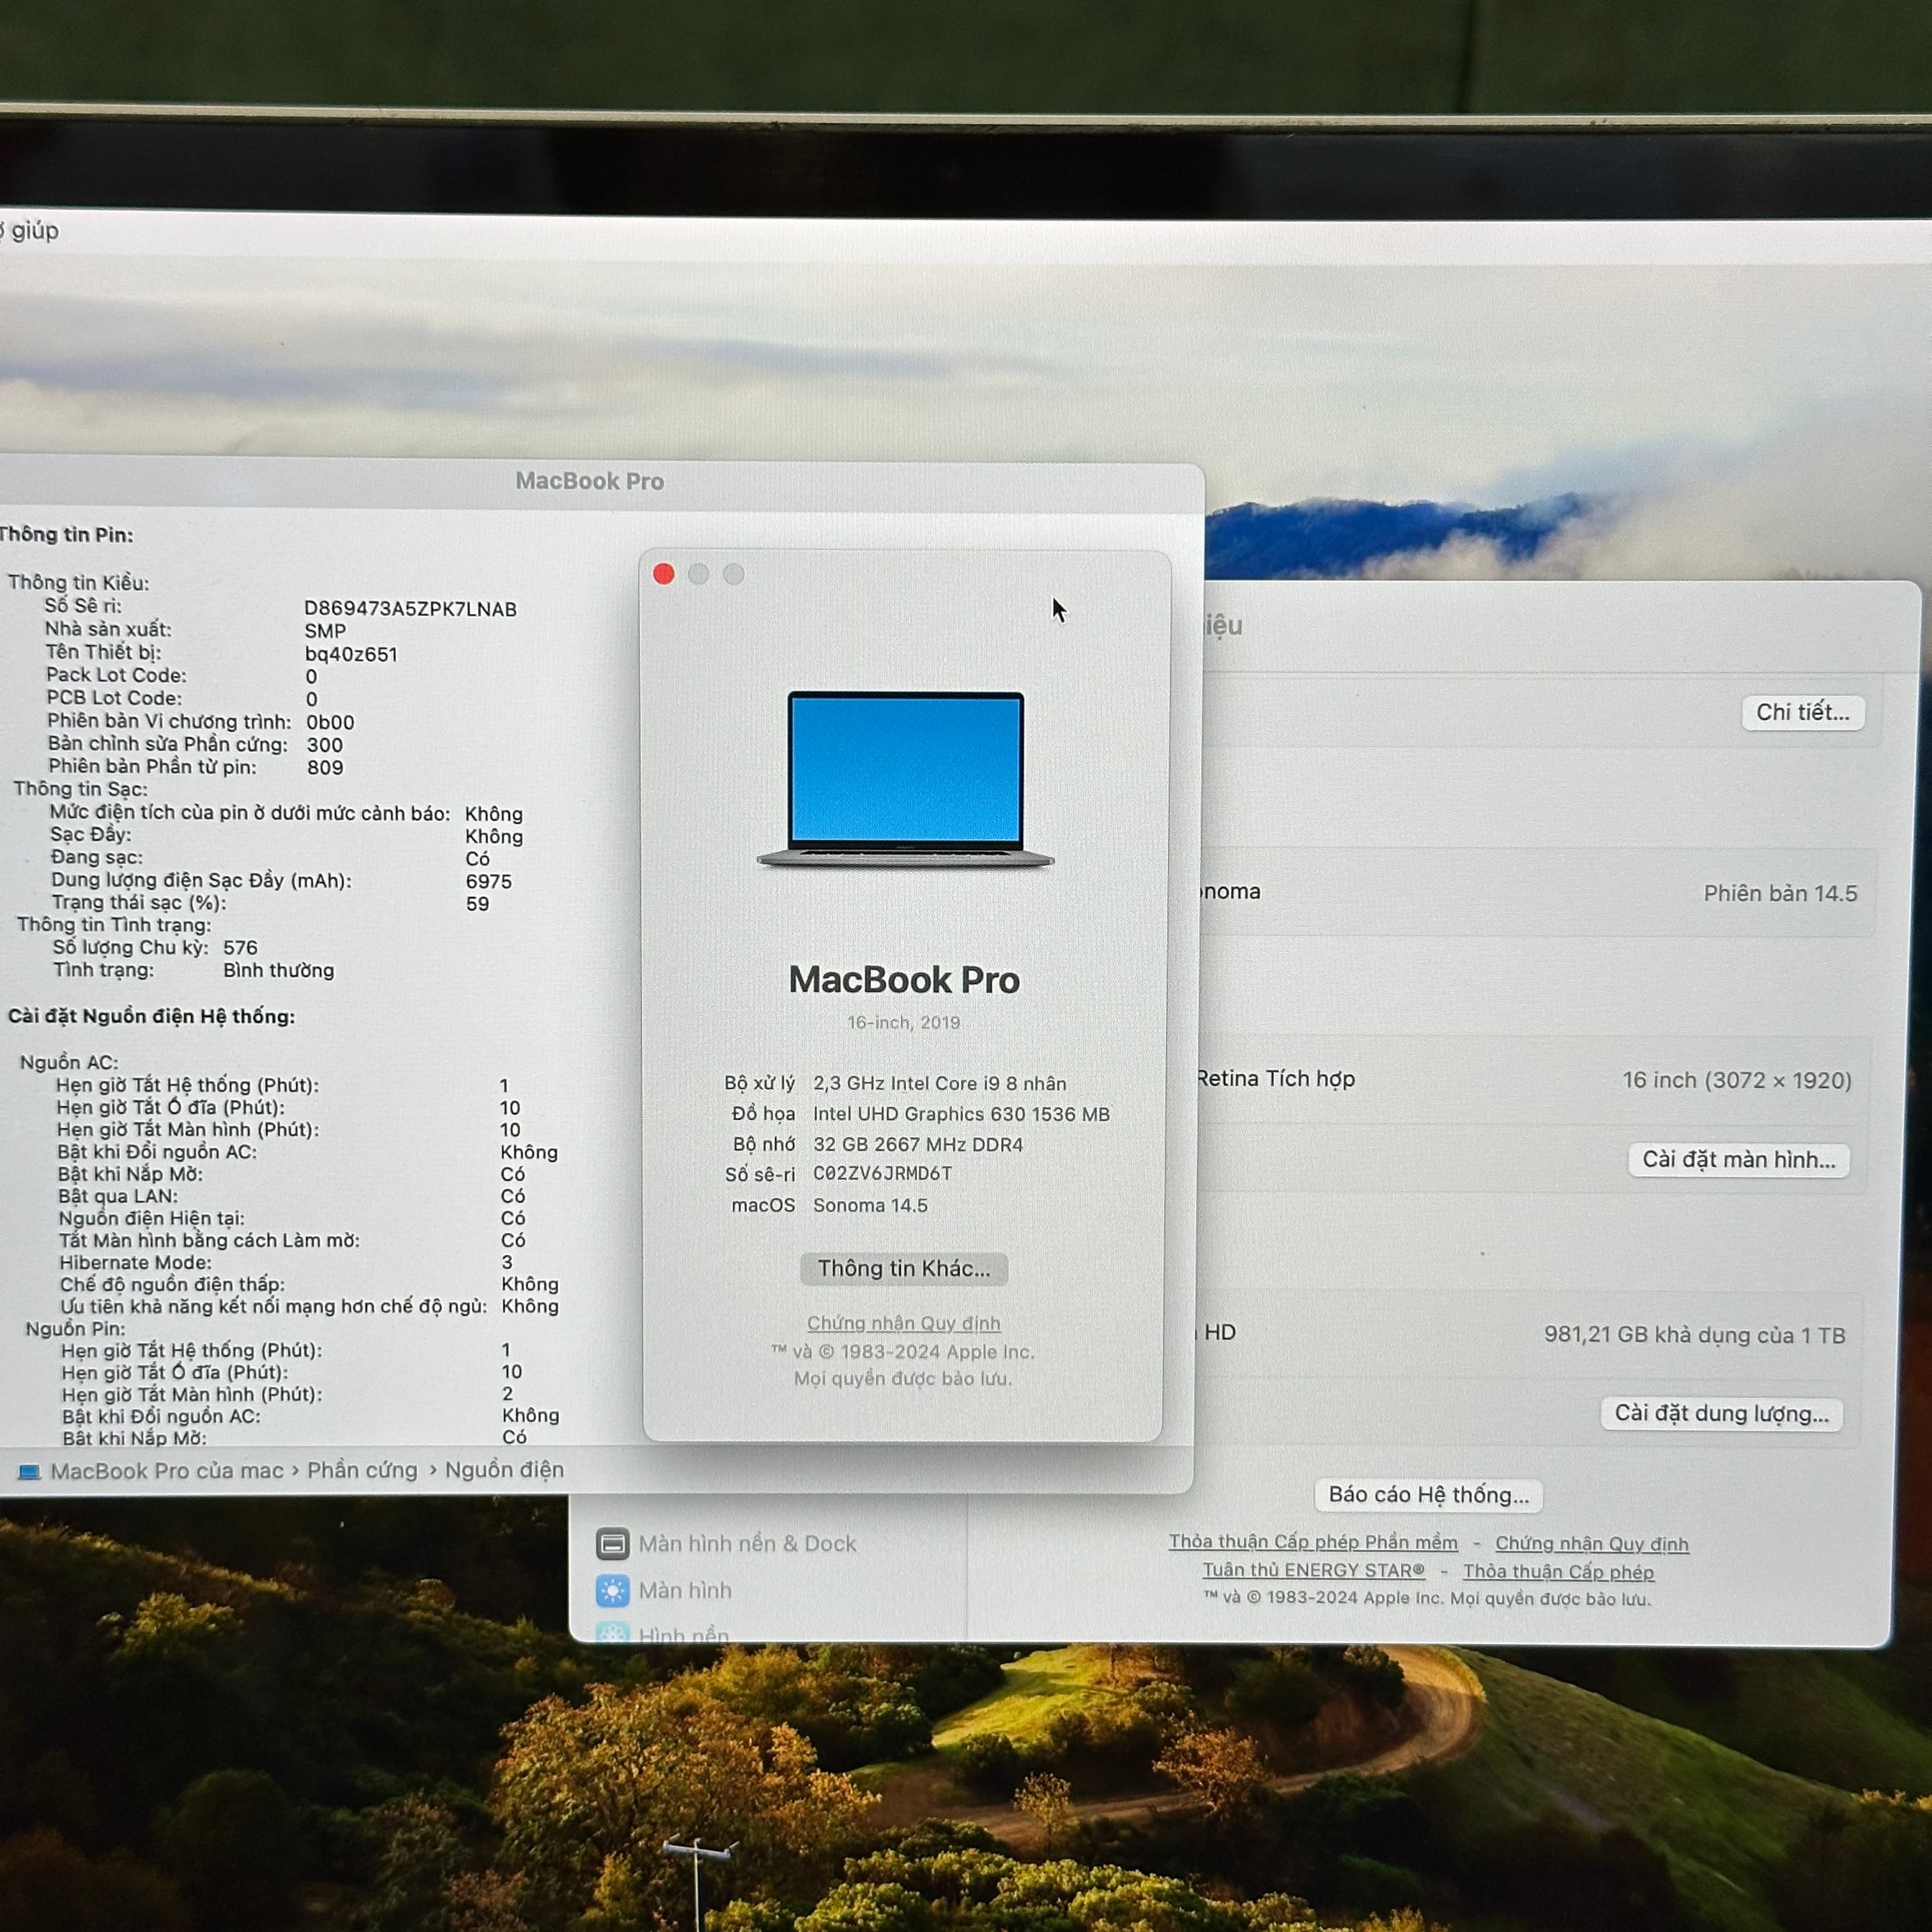1932x1932 pixels.
Task: Click the Nguồn AC section label
Action: tap(69, 1062)
